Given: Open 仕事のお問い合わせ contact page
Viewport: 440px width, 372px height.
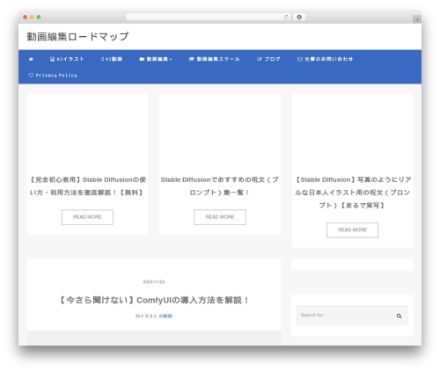Looking at the screenshot, I should 325,59.
